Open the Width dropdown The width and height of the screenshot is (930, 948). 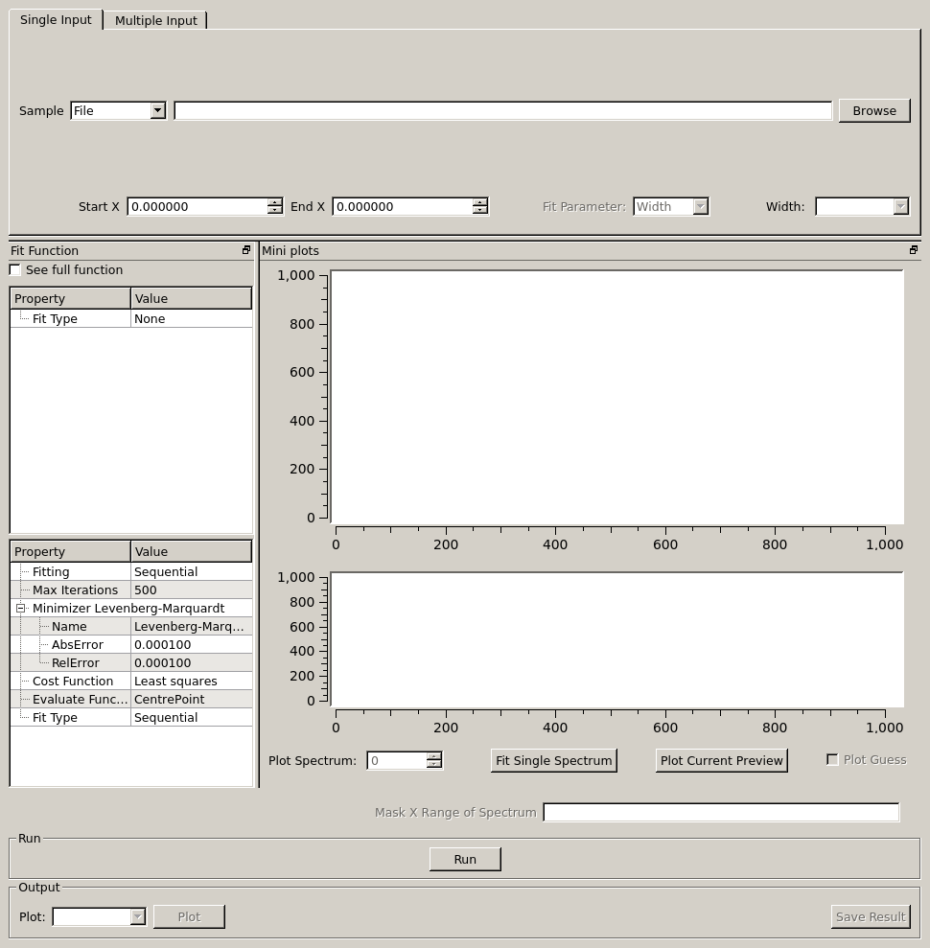899,207
